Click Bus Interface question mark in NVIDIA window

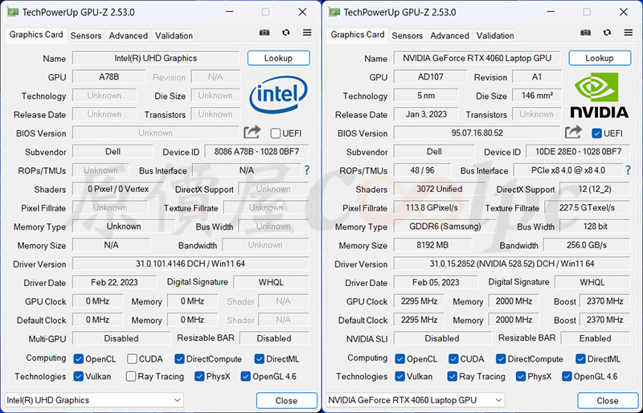click(628, 170)
